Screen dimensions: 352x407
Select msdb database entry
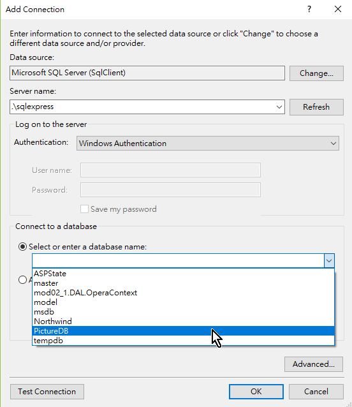pyautogui.click(x=183, y=312)
